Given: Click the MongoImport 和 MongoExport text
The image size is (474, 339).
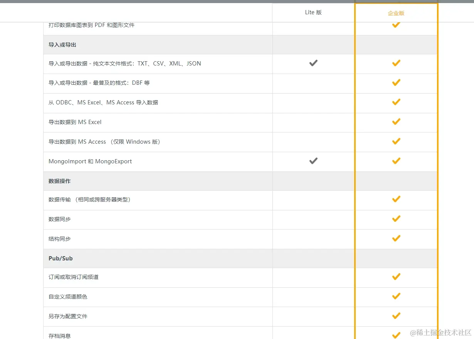Looking at the screenshot, I should click(x=90, y=161).
